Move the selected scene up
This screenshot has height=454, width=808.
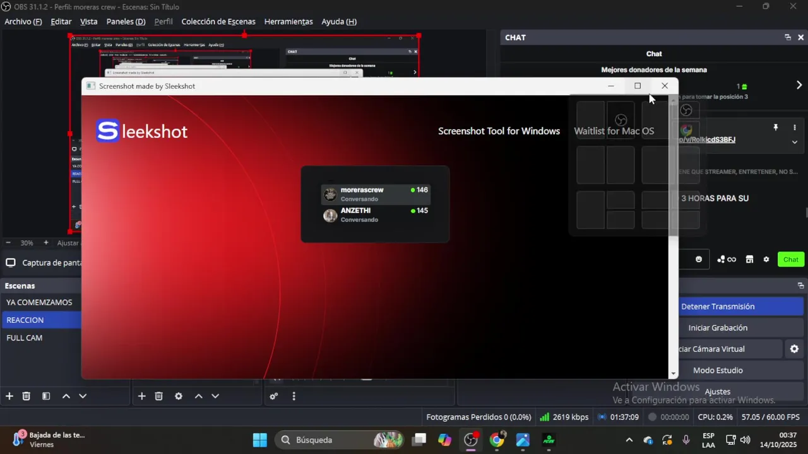[66, 396]
